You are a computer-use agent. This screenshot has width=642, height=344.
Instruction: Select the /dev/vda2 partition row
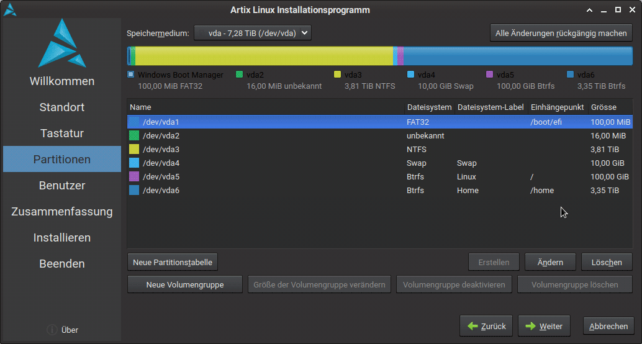(x=380, y=135)
